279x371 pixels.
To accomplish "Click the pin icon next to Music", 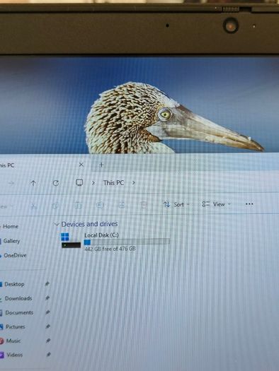I will [48, 341].
